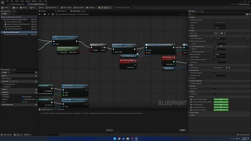Add a new function in My Blueprint
Screen dimensions: 251x141
coord(36,81)
